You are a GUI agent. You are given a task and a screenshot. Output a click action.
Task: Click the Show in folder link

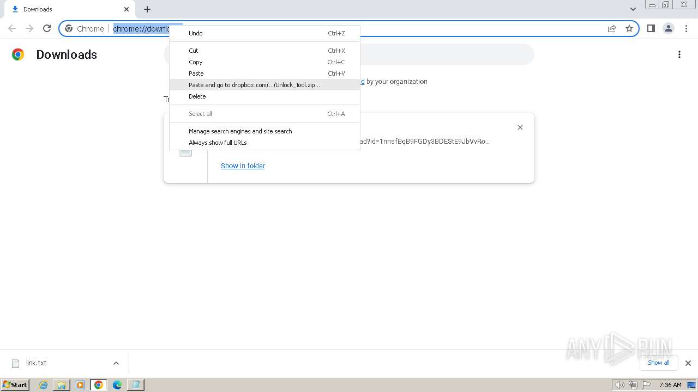click(243, 166)
